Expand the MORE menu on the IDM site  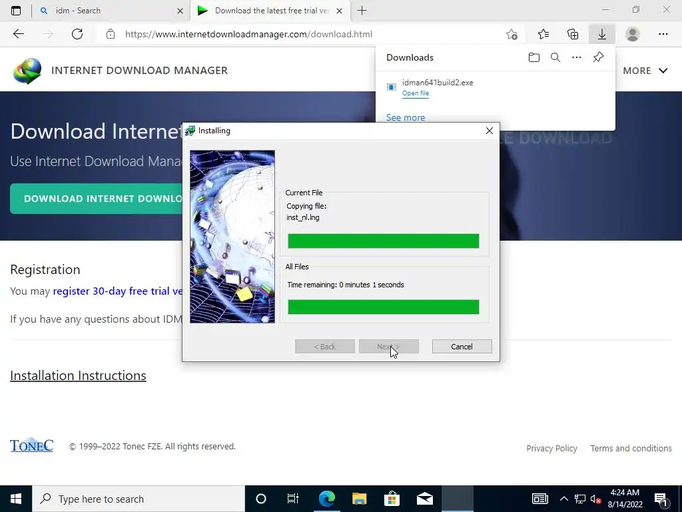pyautogui.click(x=645, y=71)
